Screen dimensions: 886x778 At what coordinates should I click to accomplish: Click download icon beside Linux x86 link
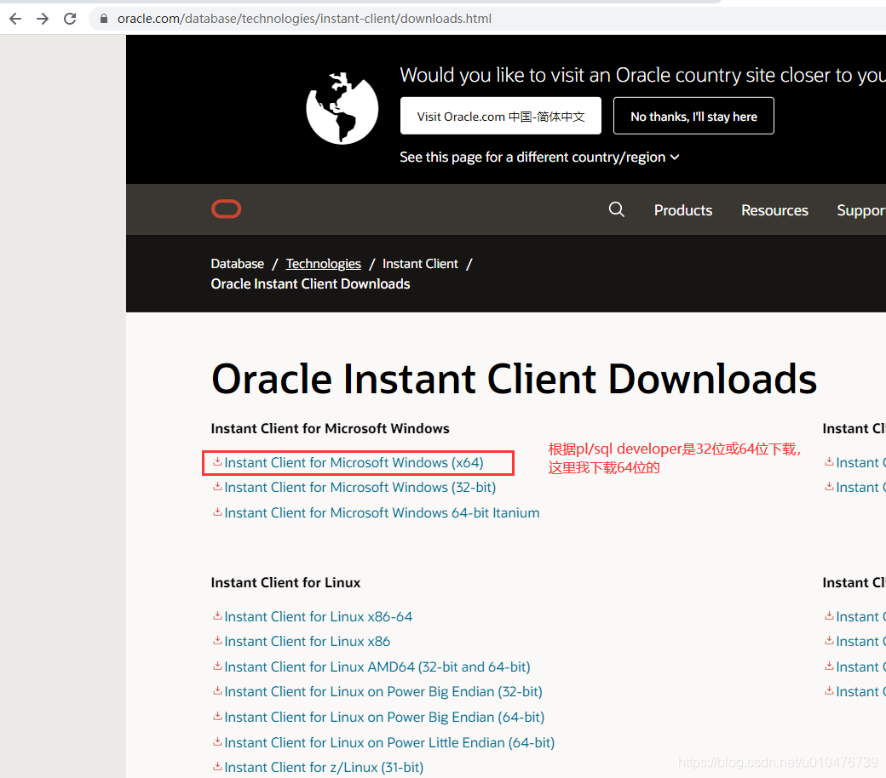(x=217, y=640)
